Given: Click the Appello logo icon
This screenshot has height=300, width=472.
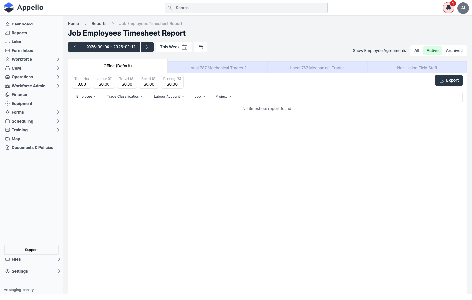Looking at the screenshot, I should point(9,8).
